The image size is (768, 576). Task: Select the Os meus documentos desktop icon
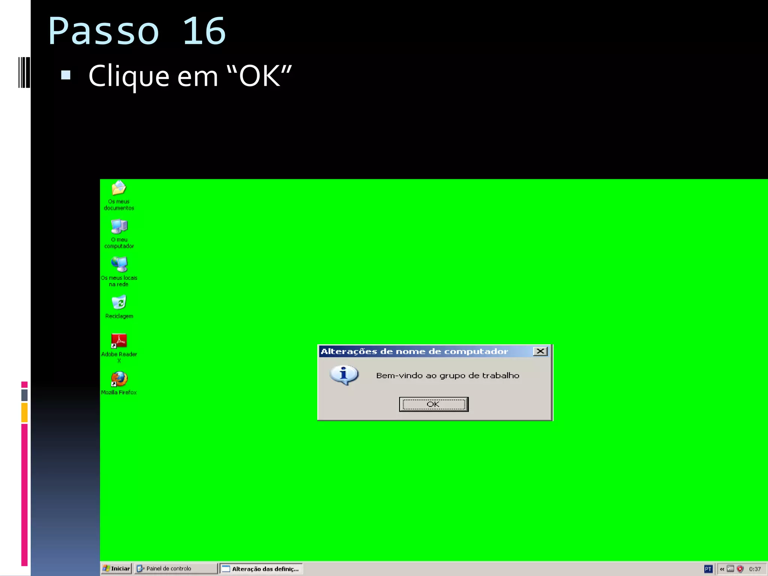[119, 195]
